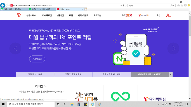Click the T world Biz link
The image size is (191, 107).
coord(144,15)
